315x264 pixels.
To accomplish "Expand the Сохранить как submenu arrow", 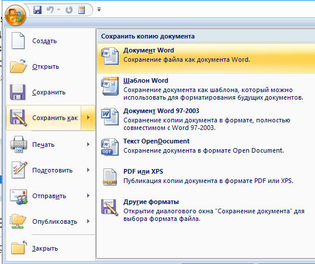I will [x=88, y=118].
